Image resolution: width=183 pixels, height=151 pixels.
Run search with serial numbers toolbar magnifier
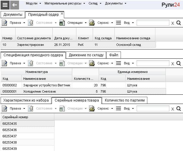[x=179, y=109]
